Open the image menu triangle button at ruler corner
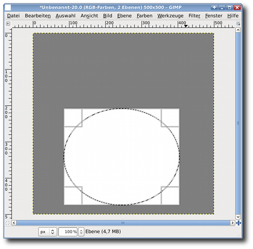253x249 pixels. pyautogui.click(x=8, y=24)
